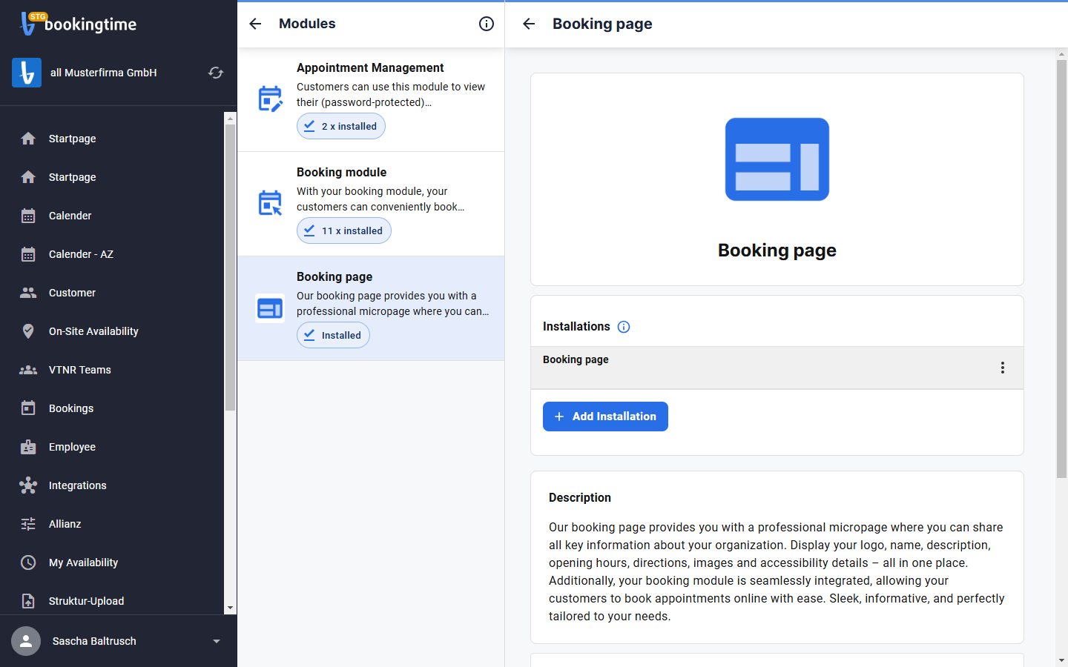Click the sidebar scrollbar up arrow
Image resolution: width=1068 pixels, height=667 pixels.
pos(230,118)
